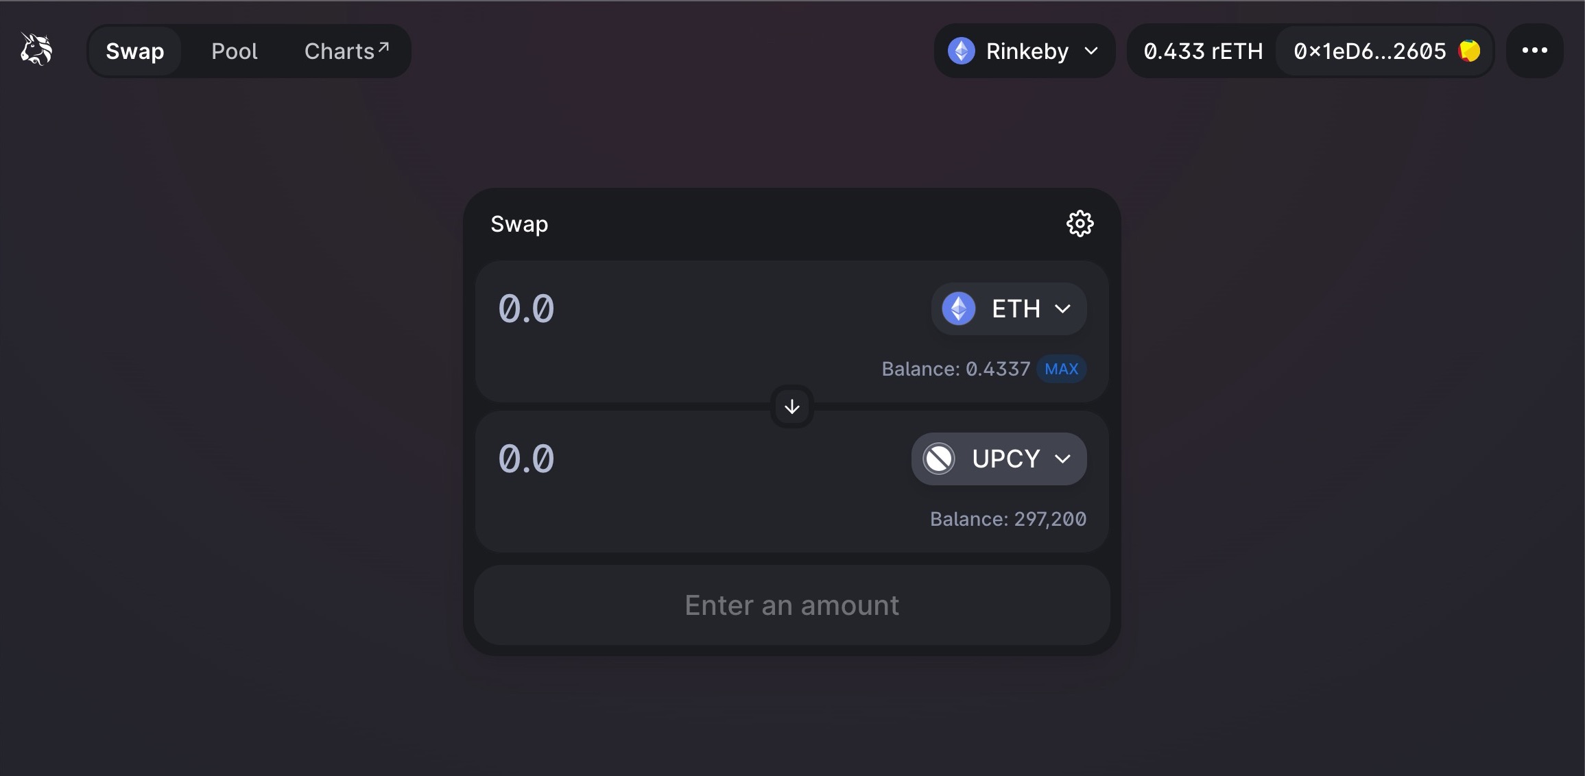
Task: Expand the Rinkeby network selector chevron
Action: 1092,51
